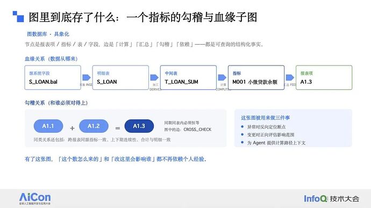Click the arrow between S_LOAN and T_LOAN_SUM

pos(154,77)
